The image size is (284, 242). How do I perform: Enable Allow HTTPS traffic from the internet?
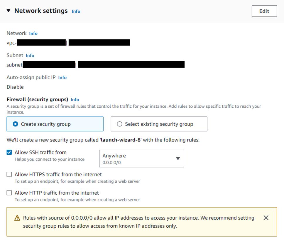[x=9, y=174]
